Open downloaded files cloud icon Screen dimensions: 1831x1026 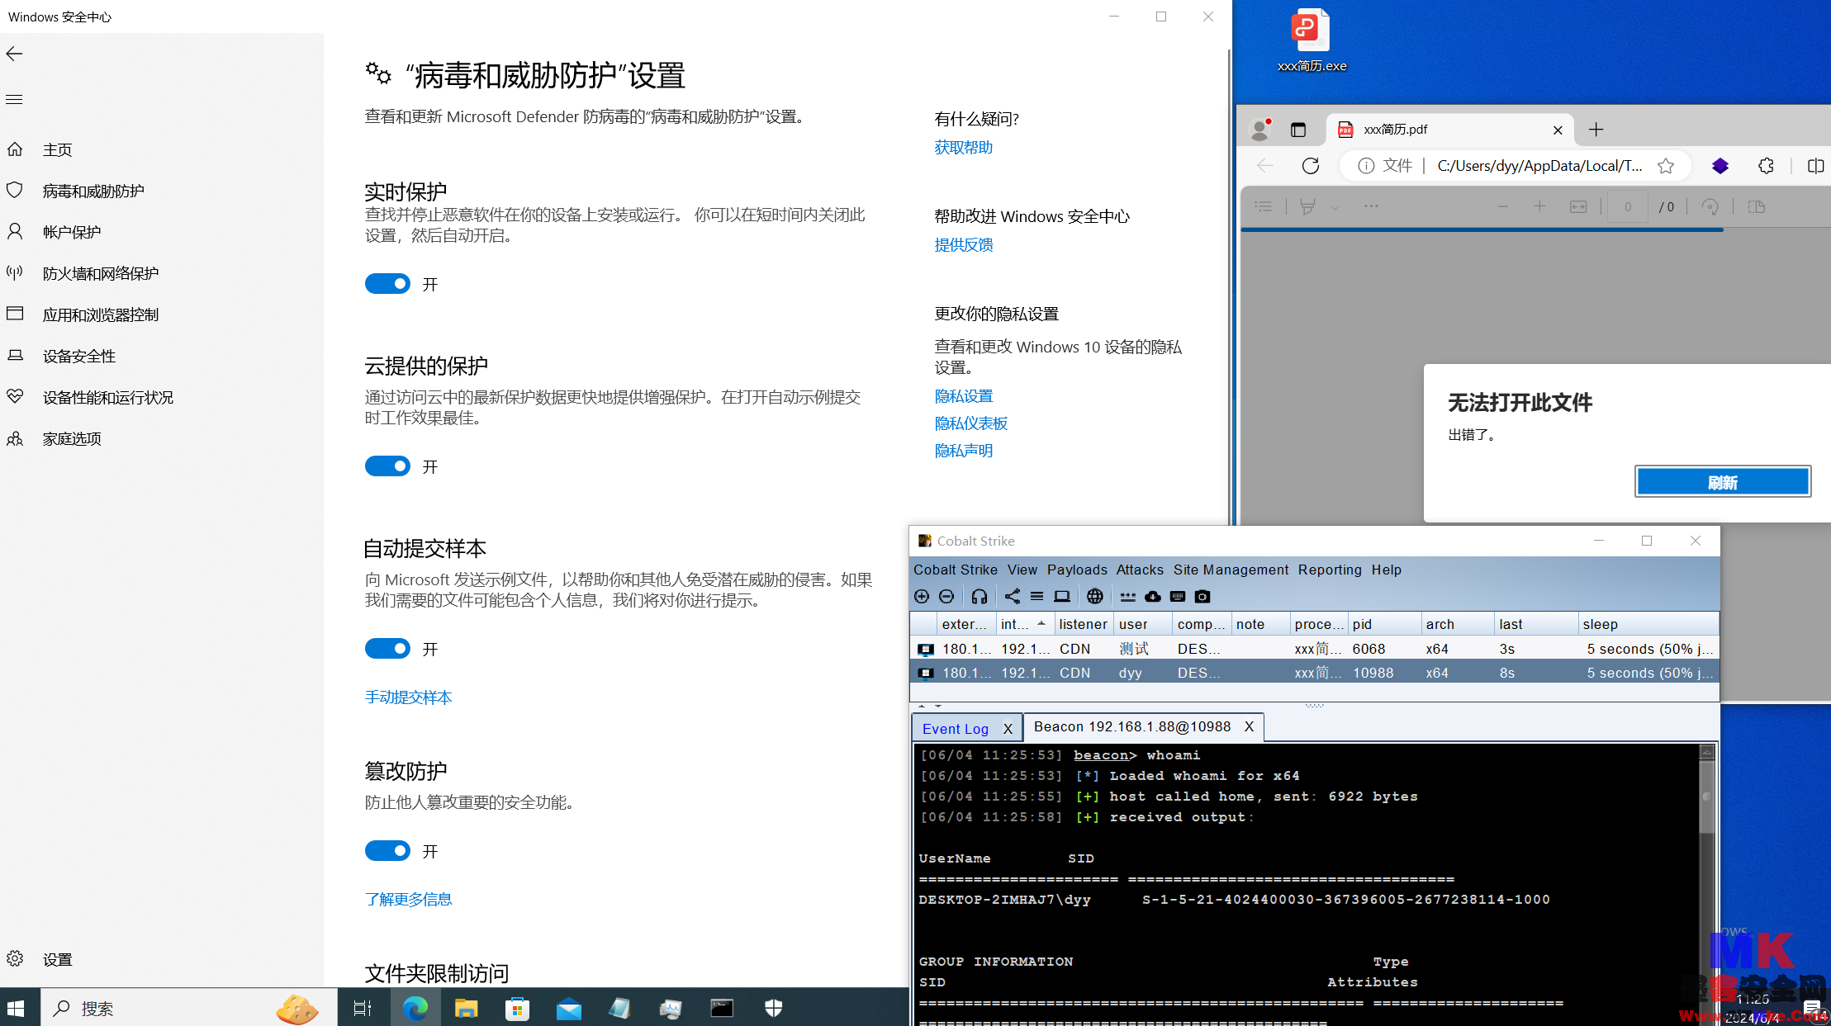coord(1153,597)
